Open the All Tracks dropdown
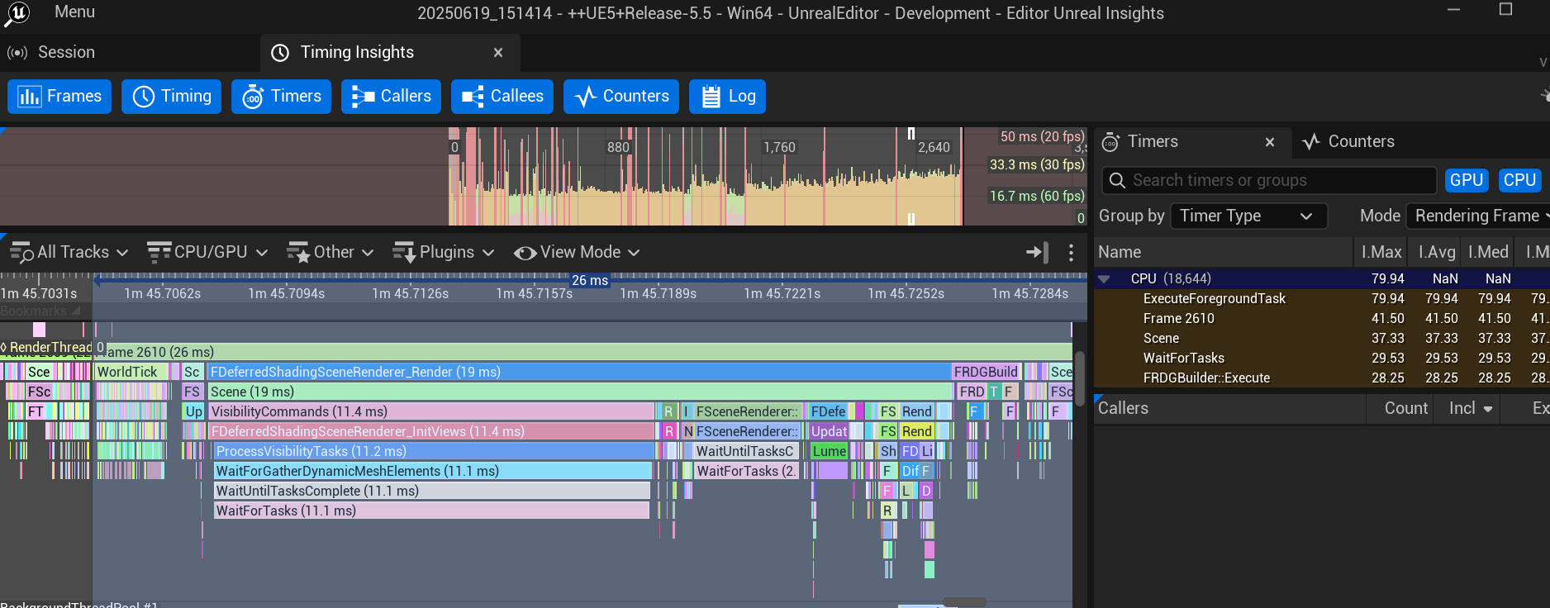The height and width of the screenshot is (608, 1550). pos(69,253)
